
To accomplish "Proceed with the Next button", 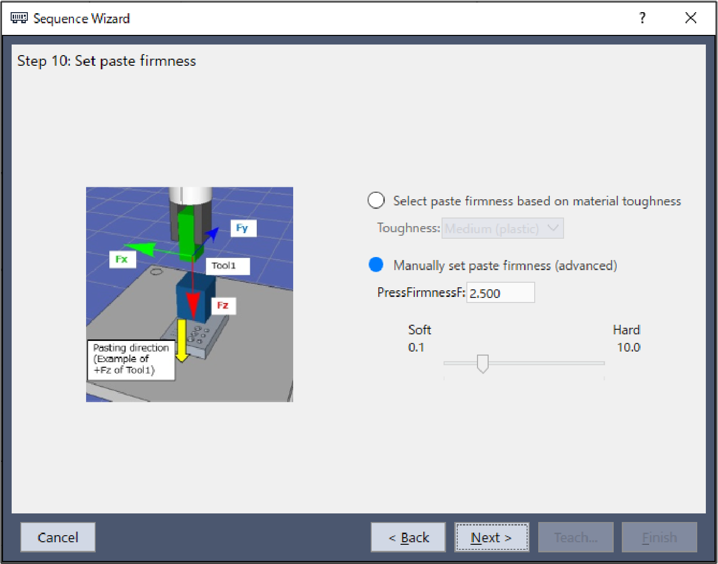I will 491,537.
